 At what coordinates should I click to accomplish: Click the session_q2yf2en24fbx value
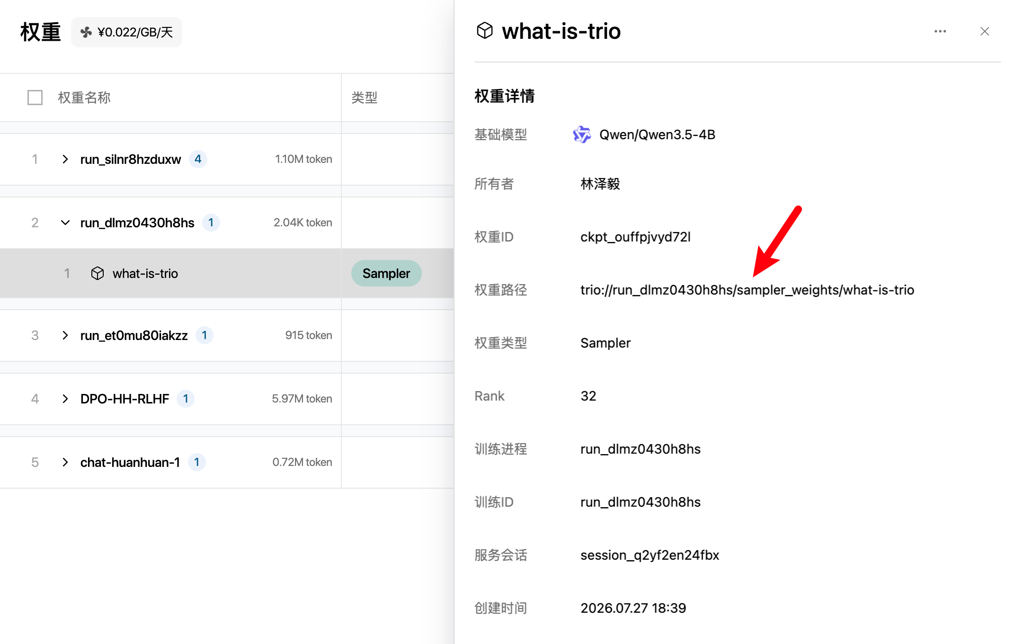[x=650, y=555]
